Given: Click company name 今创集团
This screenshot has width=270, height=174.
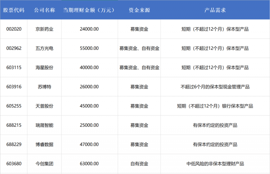Looking at the screenshot, I should [44, 164].
